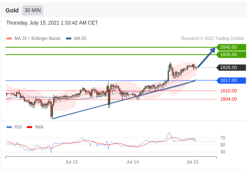Click the Research Trading Central copyright text
Screen dimensions: 247x171
click(x=212, y=38)
